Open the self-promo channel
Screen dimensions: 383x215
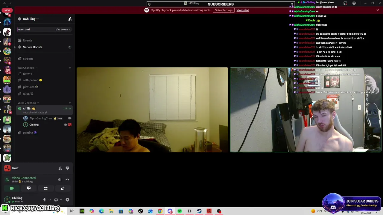coord(44,80)
